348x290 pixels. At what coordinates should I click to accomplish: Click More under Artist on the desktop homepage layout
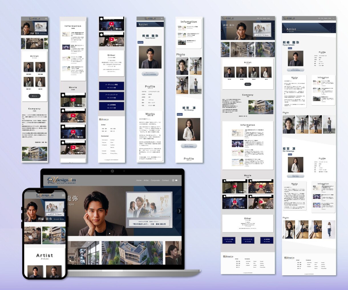tap(248, 84)
